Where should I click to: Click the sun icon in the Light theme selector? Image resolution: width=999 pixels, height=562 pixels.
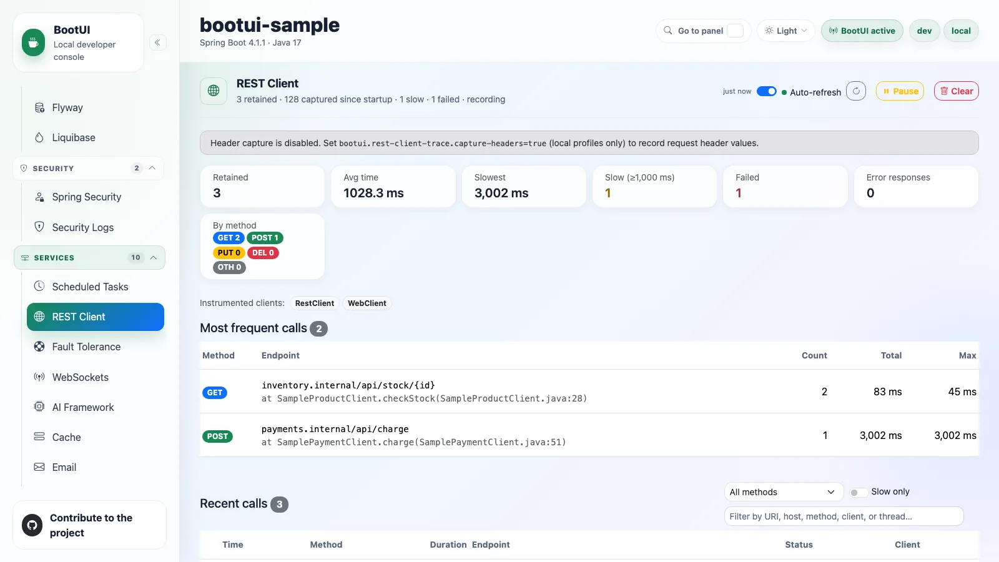click(x=769, y=31)
